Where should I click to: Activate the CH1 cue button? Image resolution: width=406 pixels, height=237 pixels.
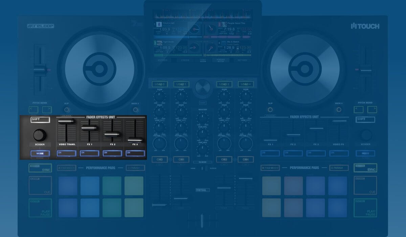[x=181, y=159]
